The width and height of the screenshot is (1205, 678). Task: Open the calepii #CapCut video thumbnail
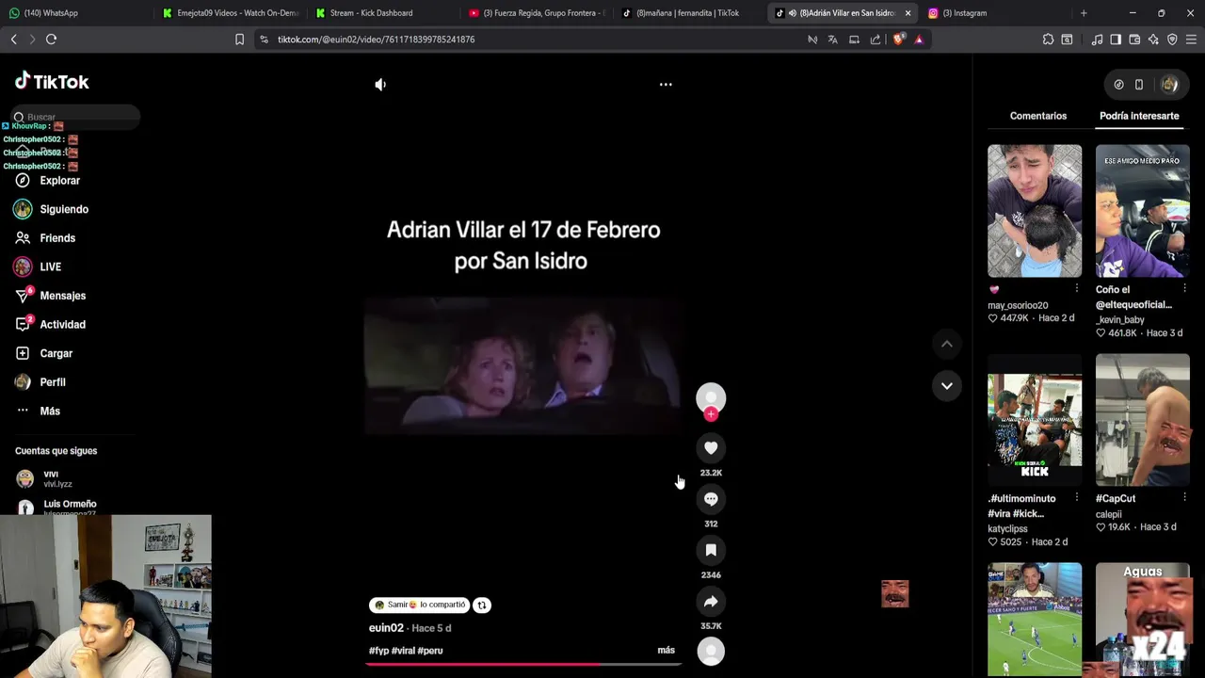1143,420
